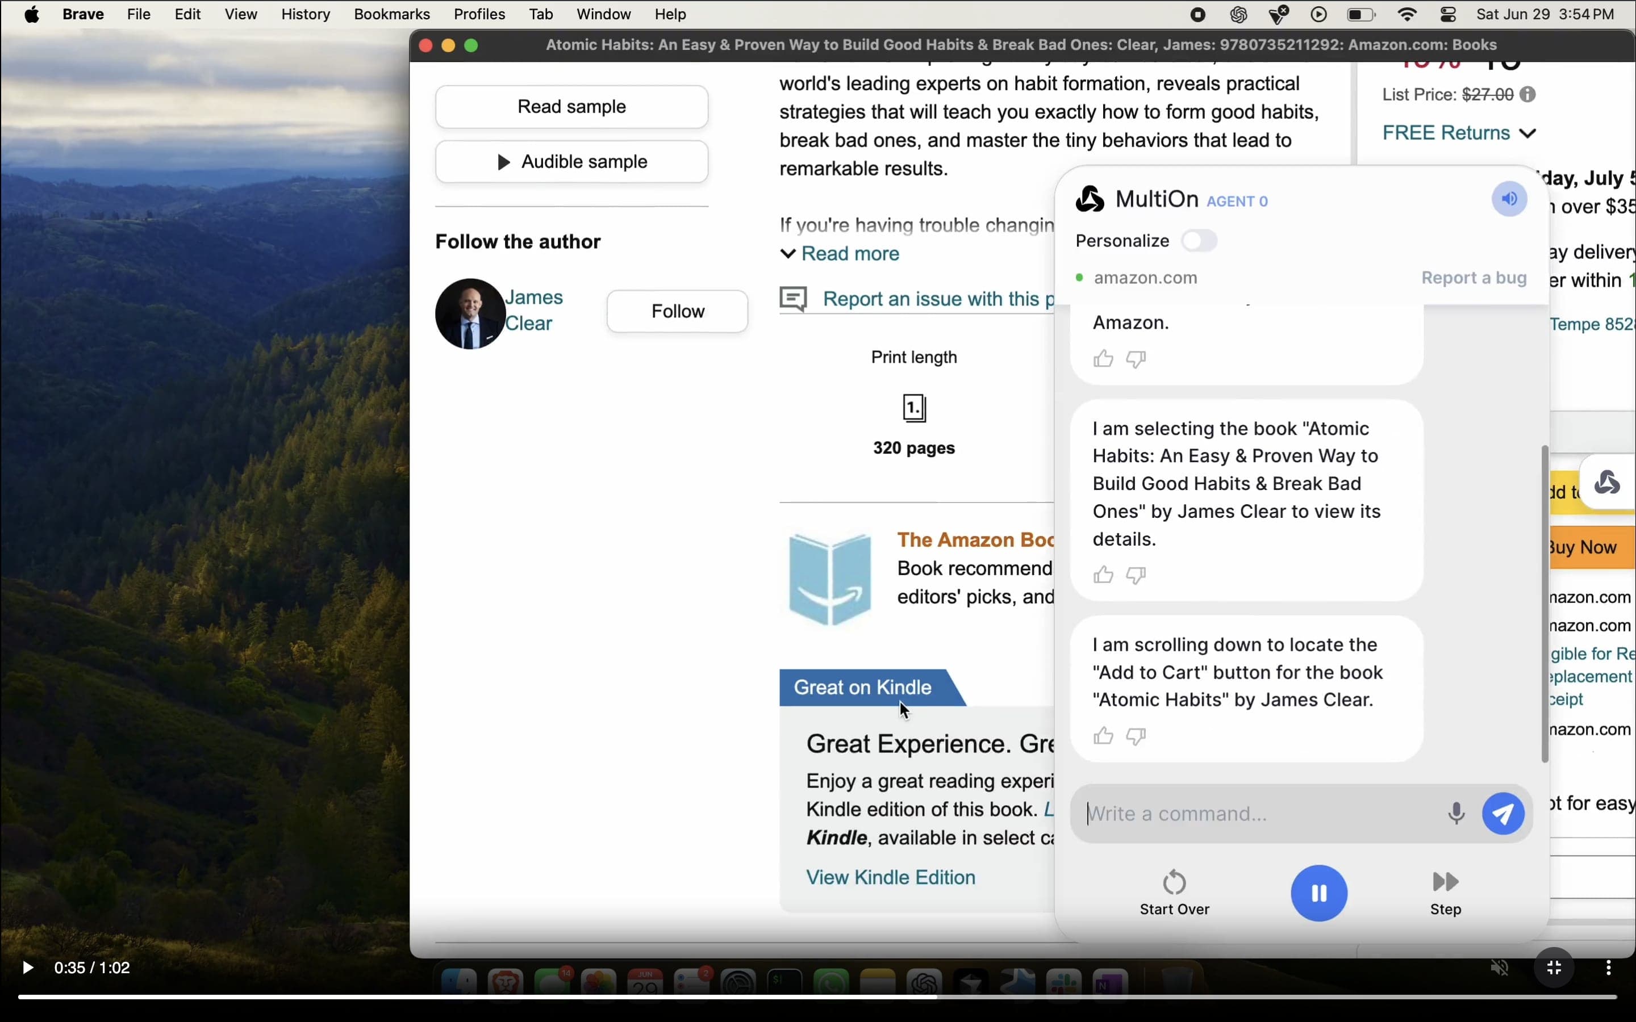Click Report an issue with this product link
1636x1022 pixels.
coord(938,299)
